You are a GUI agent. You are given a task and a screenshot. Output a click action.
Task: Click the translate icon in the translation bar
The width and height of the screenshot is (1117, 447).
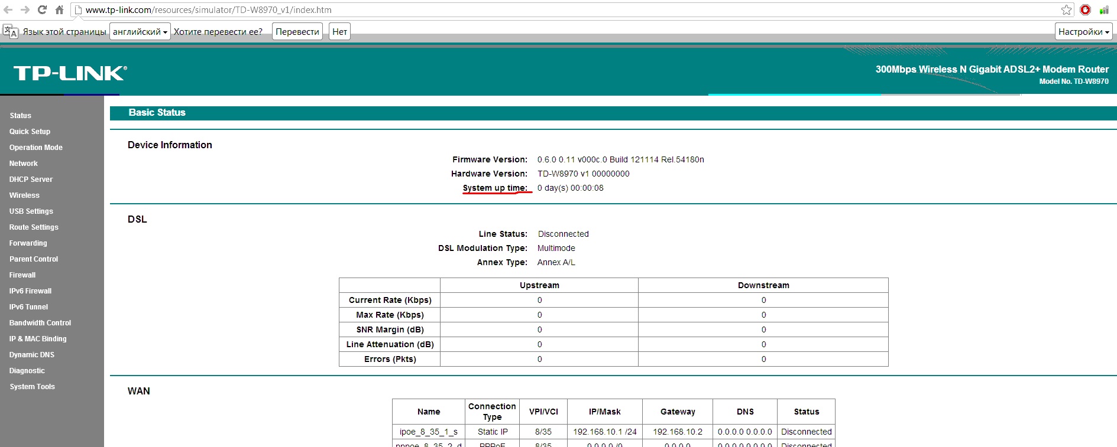point(10,31)
